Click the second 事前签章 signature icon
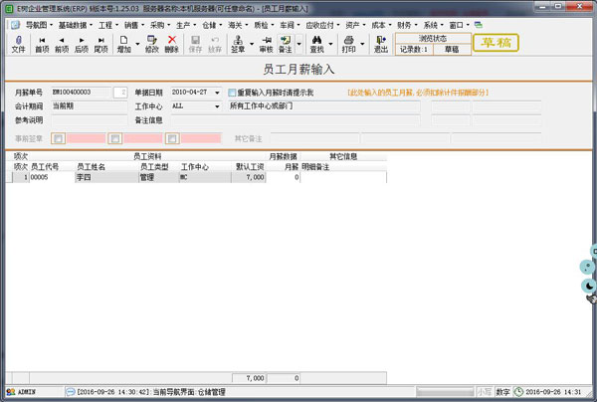This screenshot has height=402, width=597. pyautogui.click(x=115, y=138)
